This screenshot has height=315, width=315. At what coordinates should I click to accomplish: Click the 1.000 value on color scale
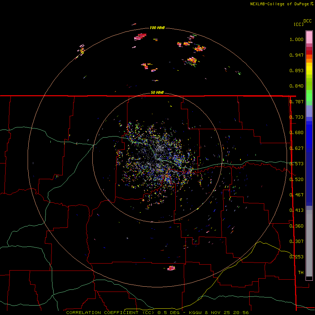tap(296, 39)
